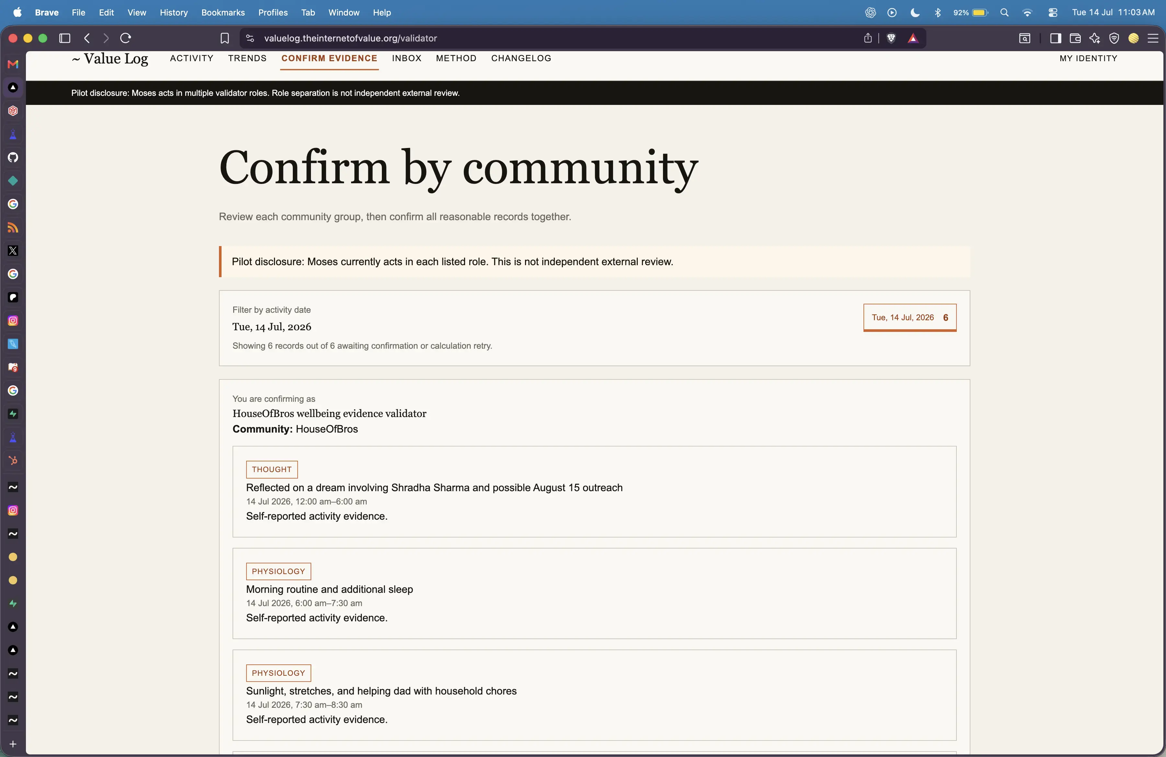Click '14 Jul 2026, 6:00 am–7:30 am' time

point(304,603)
